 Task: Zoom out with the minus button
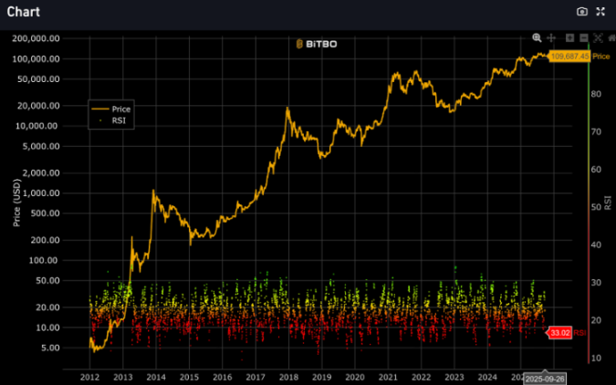tap(583, 37)
